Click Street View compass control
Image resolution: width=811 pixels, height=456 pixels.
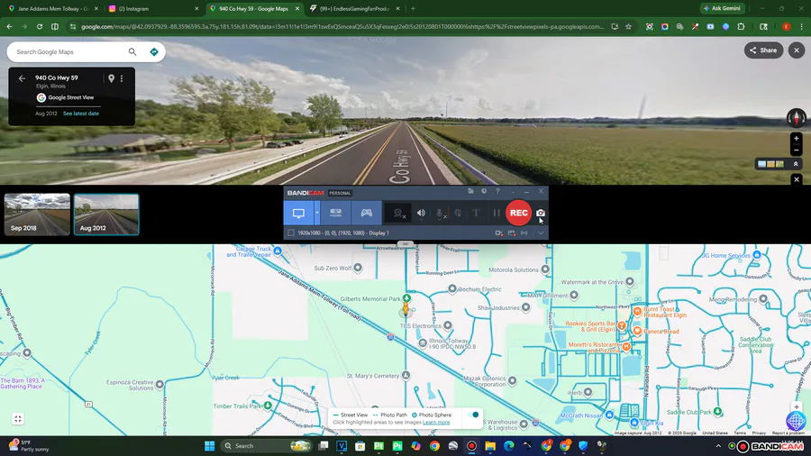(x=797, y=118)
